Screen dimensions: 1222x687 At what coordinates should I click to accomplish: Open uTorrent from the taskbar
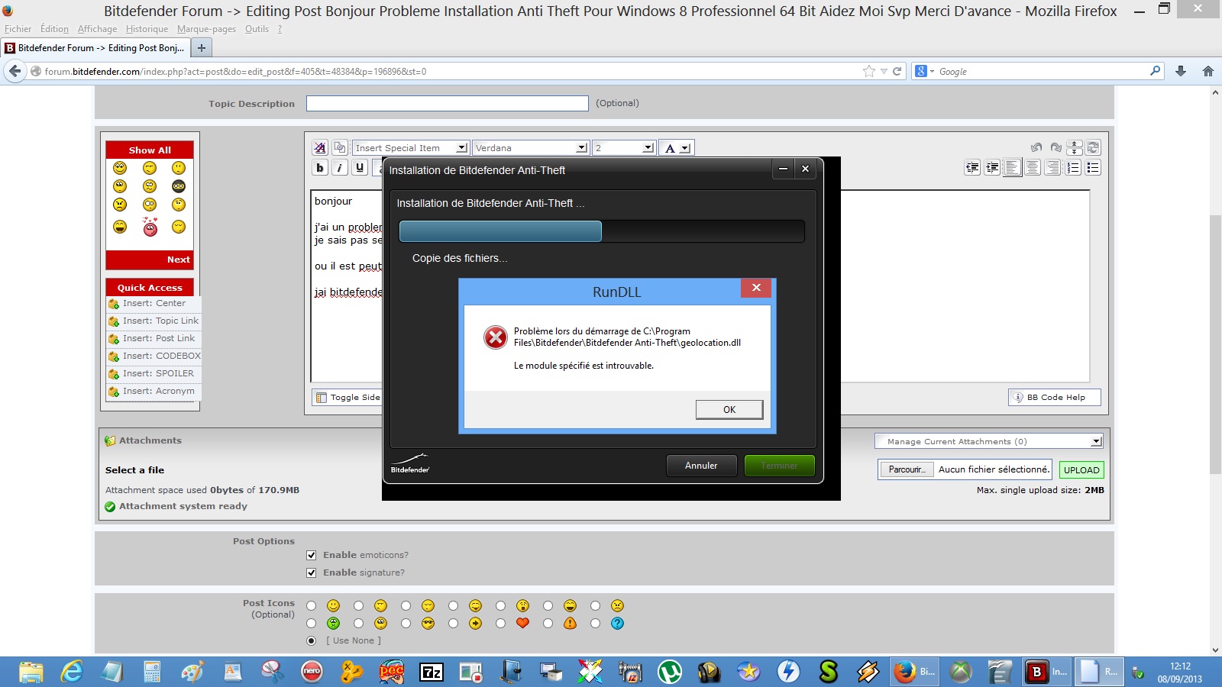670,672
